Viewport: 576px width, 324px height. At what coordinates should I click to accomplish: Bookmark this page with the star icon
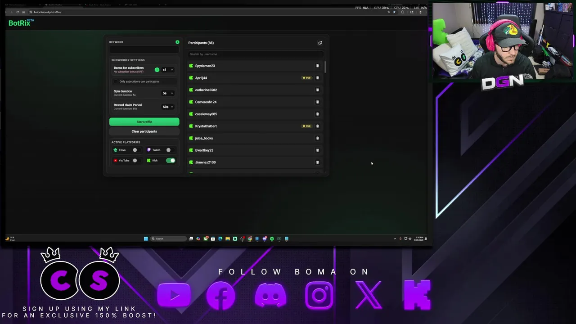coord(394,12)
